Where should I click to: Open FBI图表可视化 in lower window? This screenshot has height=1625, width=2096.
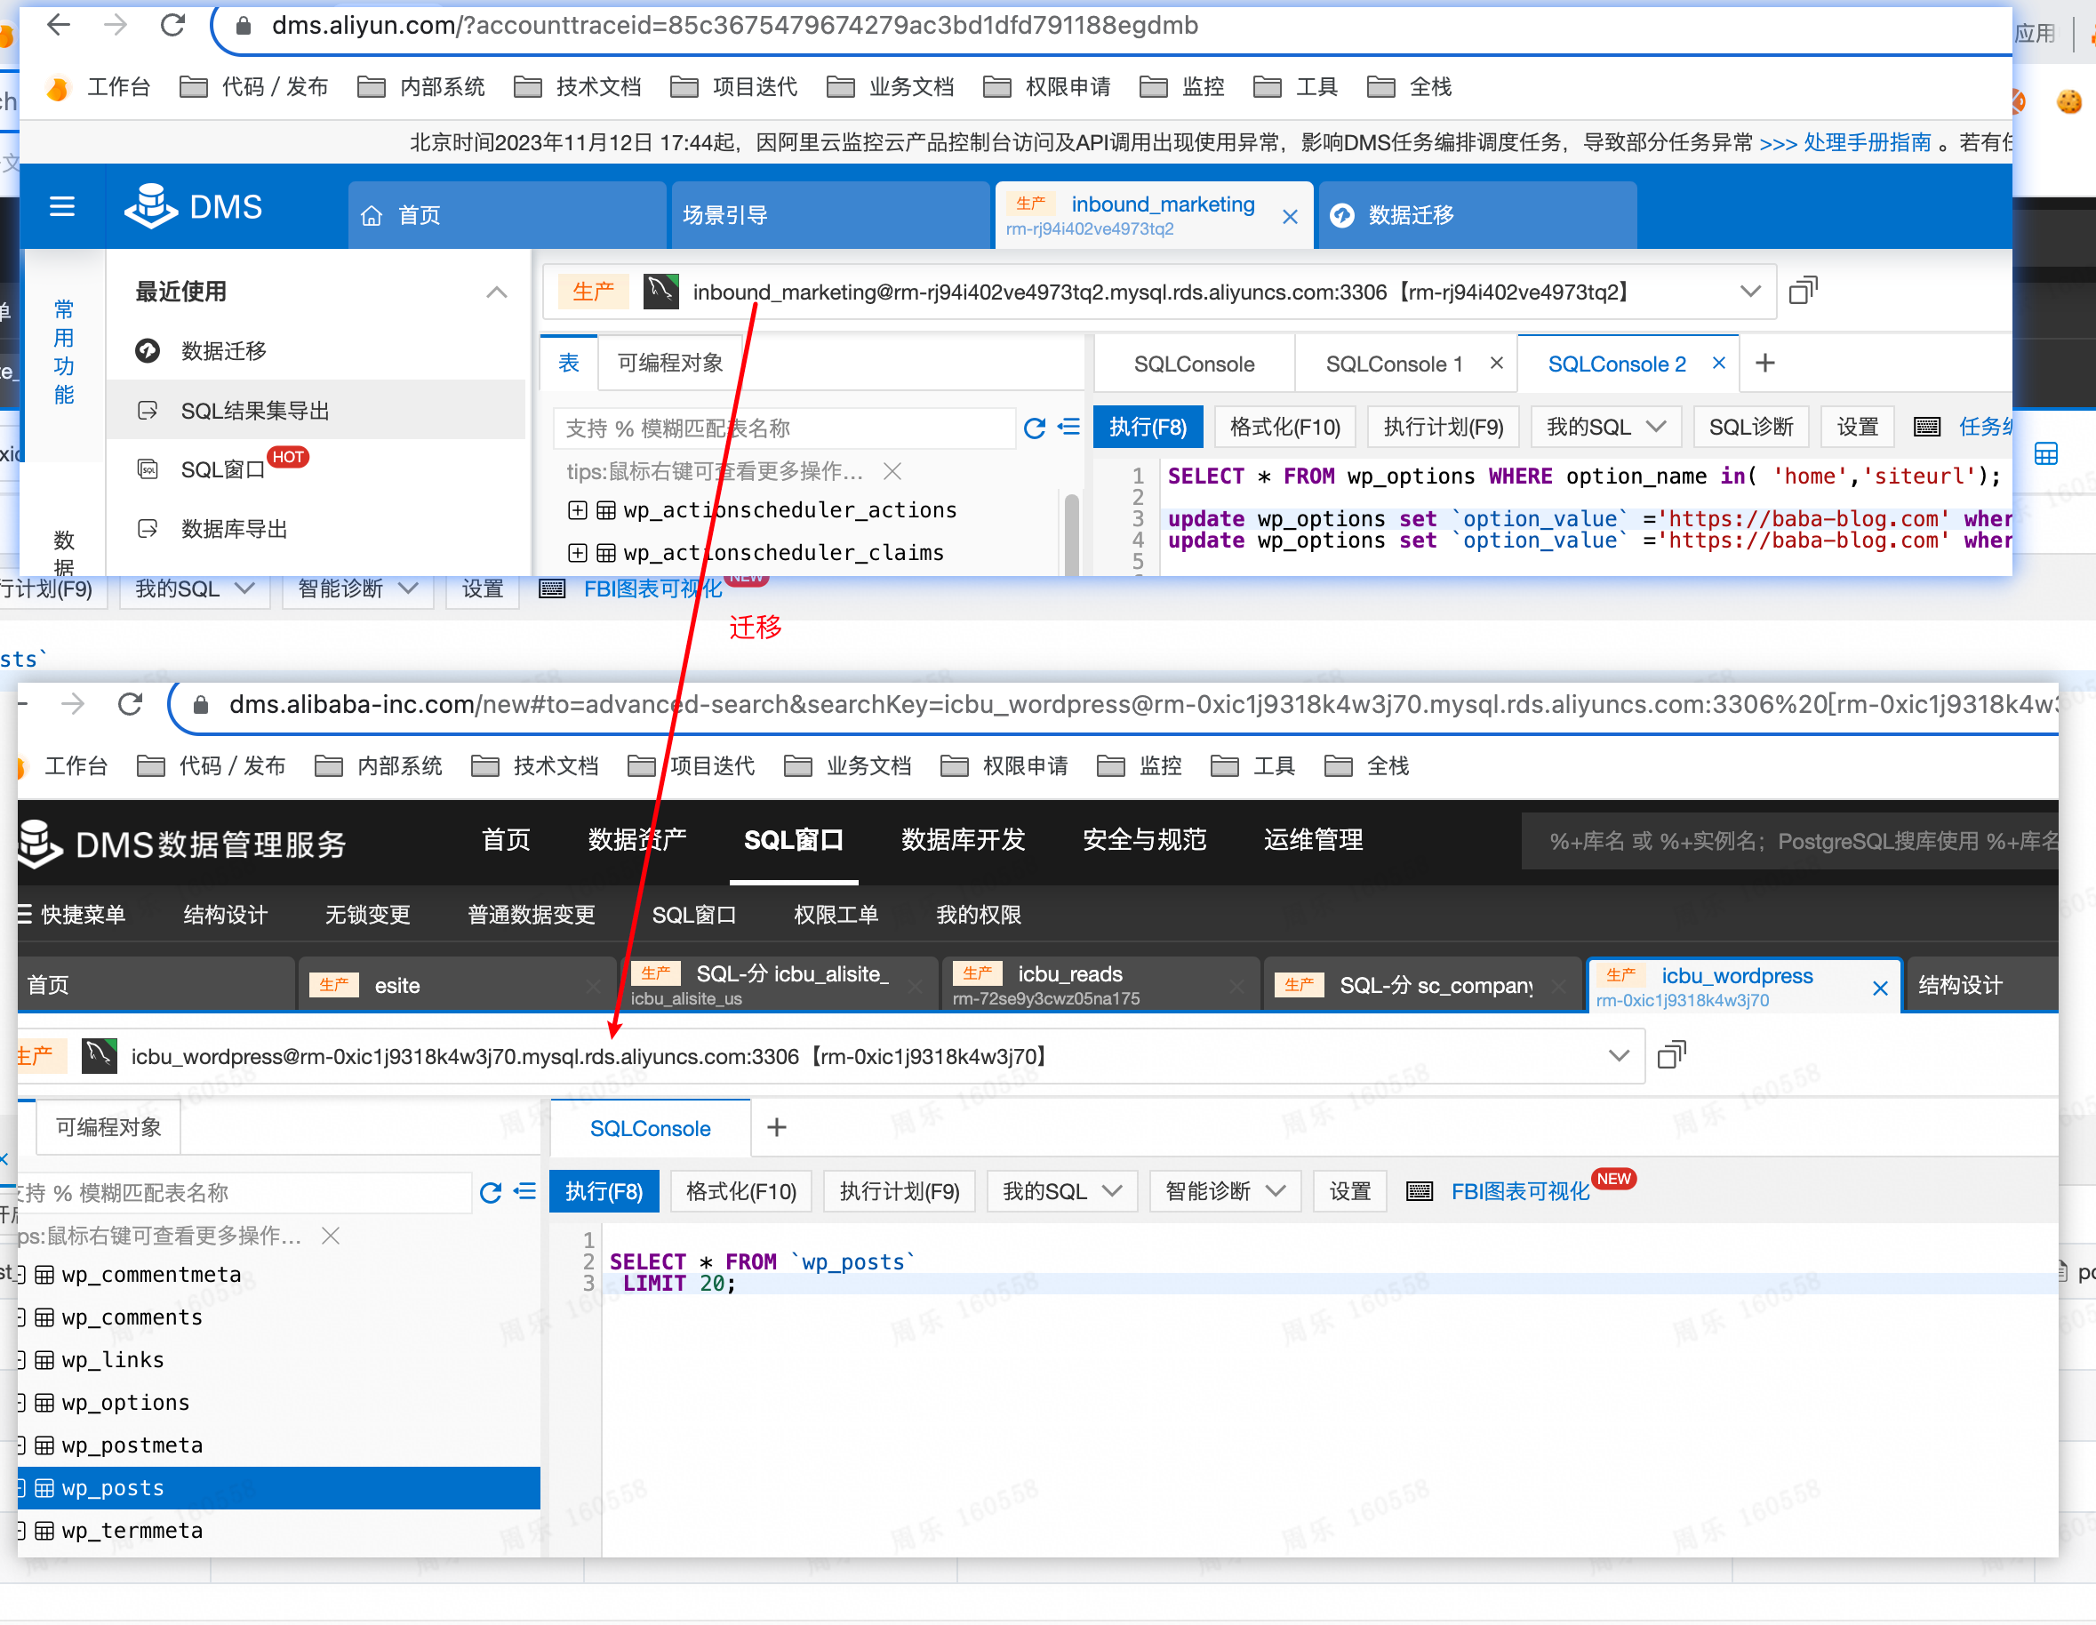point(1519,1192)
